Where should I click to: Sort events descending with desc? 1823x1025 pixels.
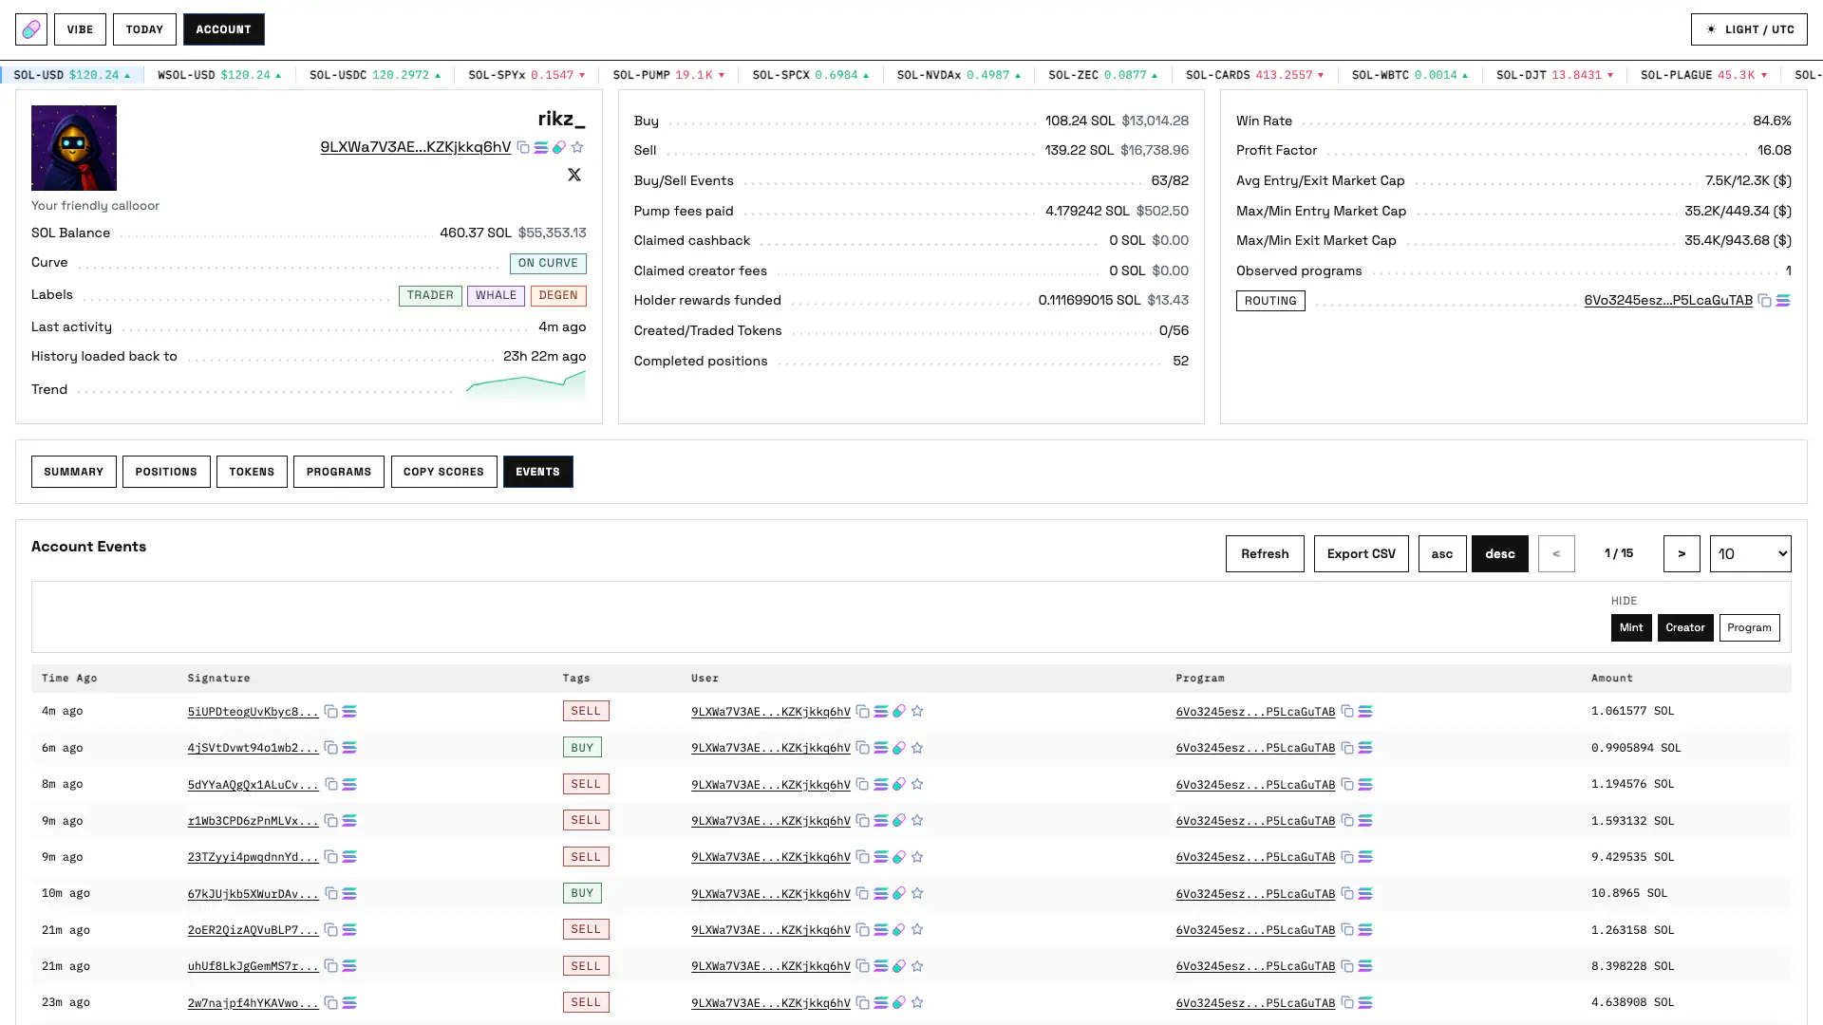(1499, 553)
